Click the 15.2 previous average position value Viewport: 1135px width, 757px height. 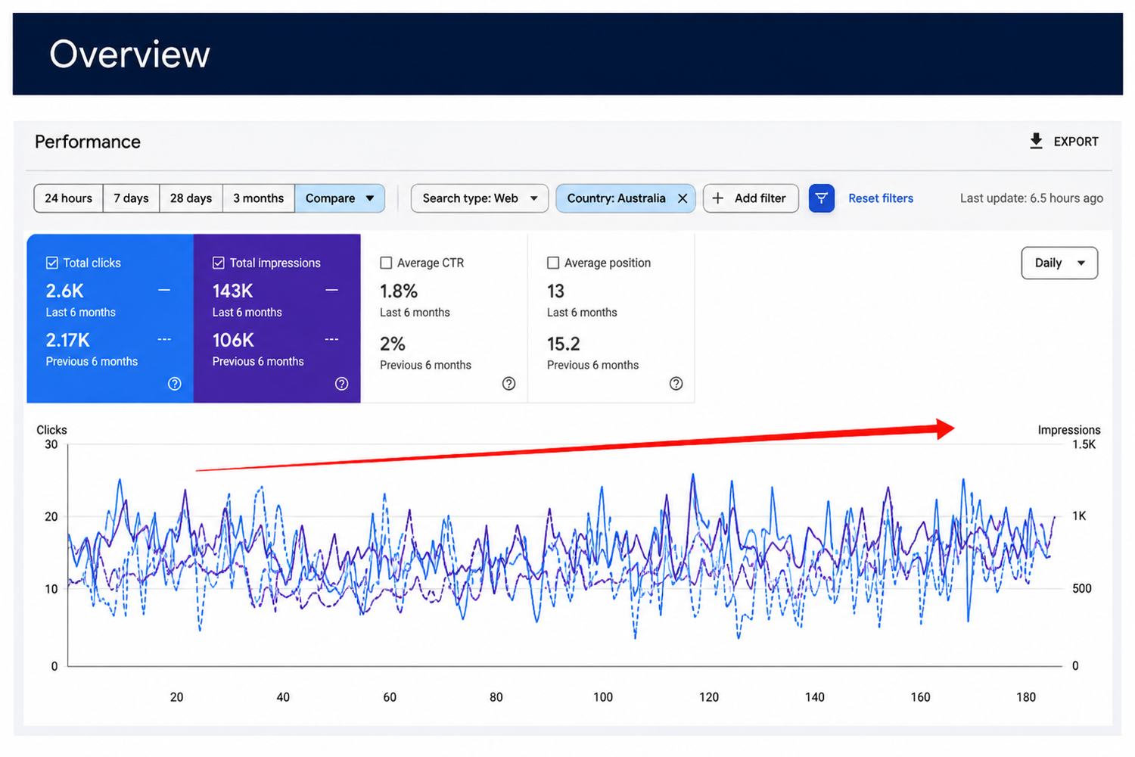point(564,344)
